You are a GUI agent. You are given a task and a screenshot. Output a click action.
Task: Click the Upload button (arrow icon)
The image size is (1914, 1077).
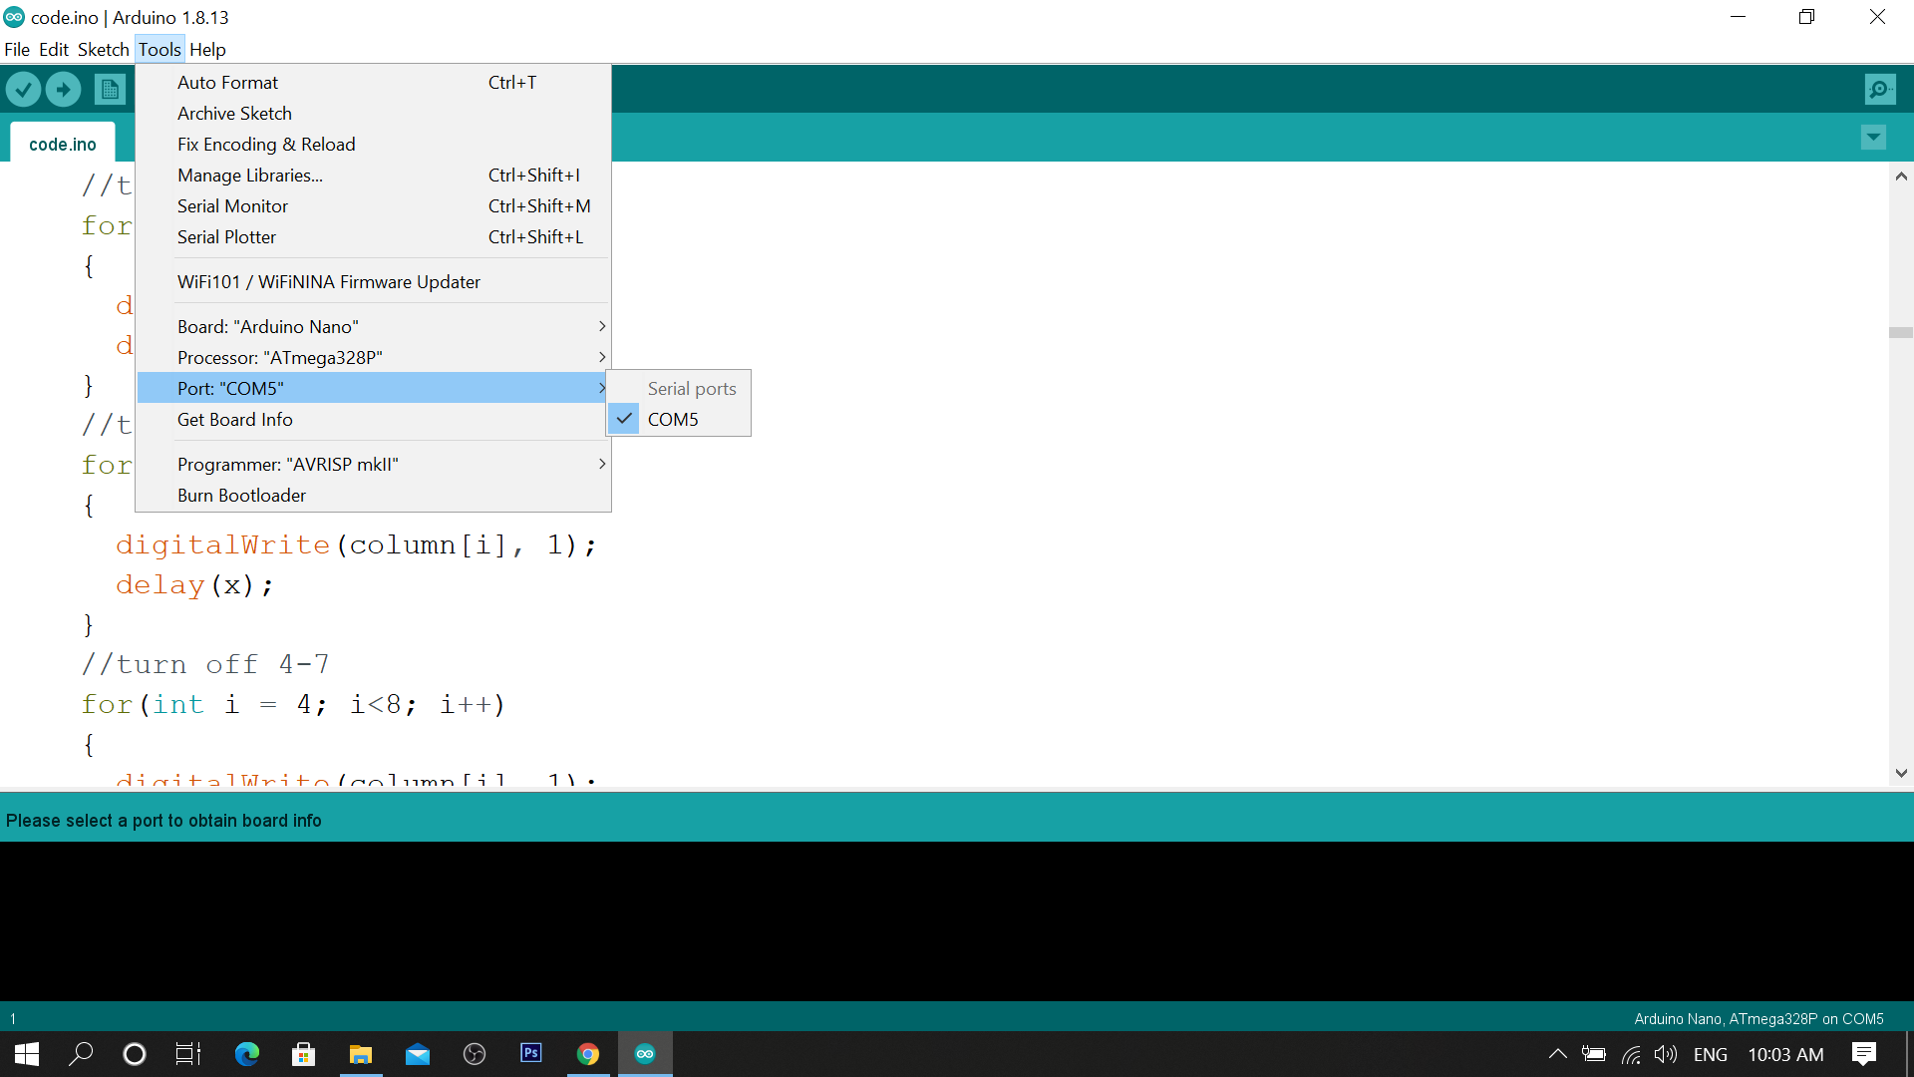(63, 88)
